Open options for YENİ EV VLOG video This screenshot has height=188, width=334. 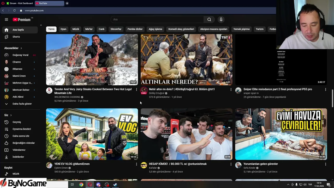pyautogui.click(x=136, y=164)
